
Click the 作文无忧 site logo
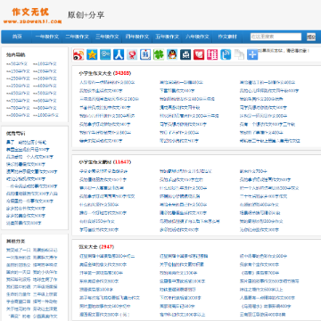click(x=32, y=16)
